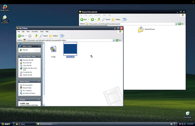Go up one level in Shared Documents
Image resolution: width=195 pixels, height=126 pixels.
click(99, 19)
